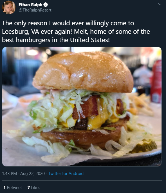Click the top bun in the photo
Image resolution: width=166 pixels, height=193 pixels.
(x=83, y=72)
